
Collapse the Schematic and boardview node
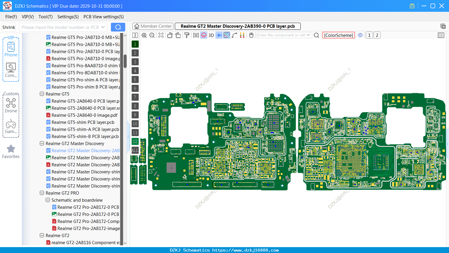48,200
